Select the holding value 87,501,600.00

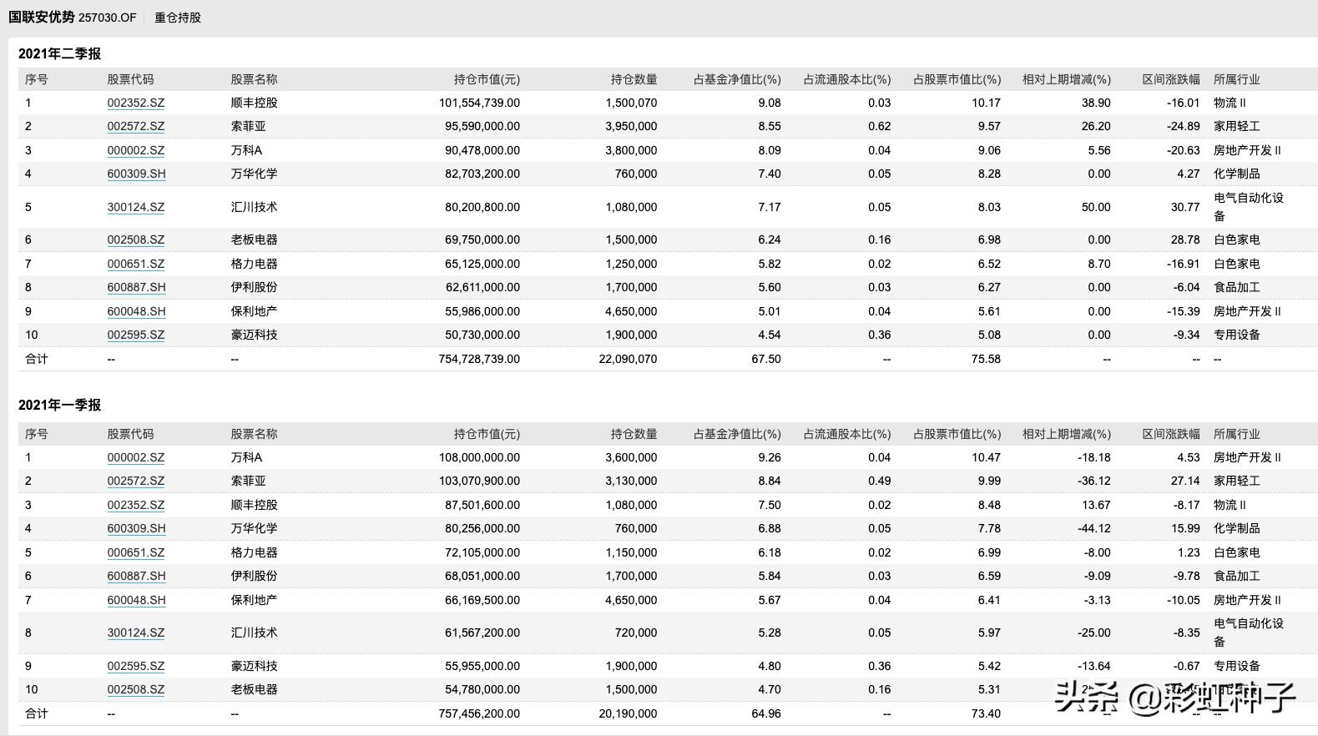point(482,505)
